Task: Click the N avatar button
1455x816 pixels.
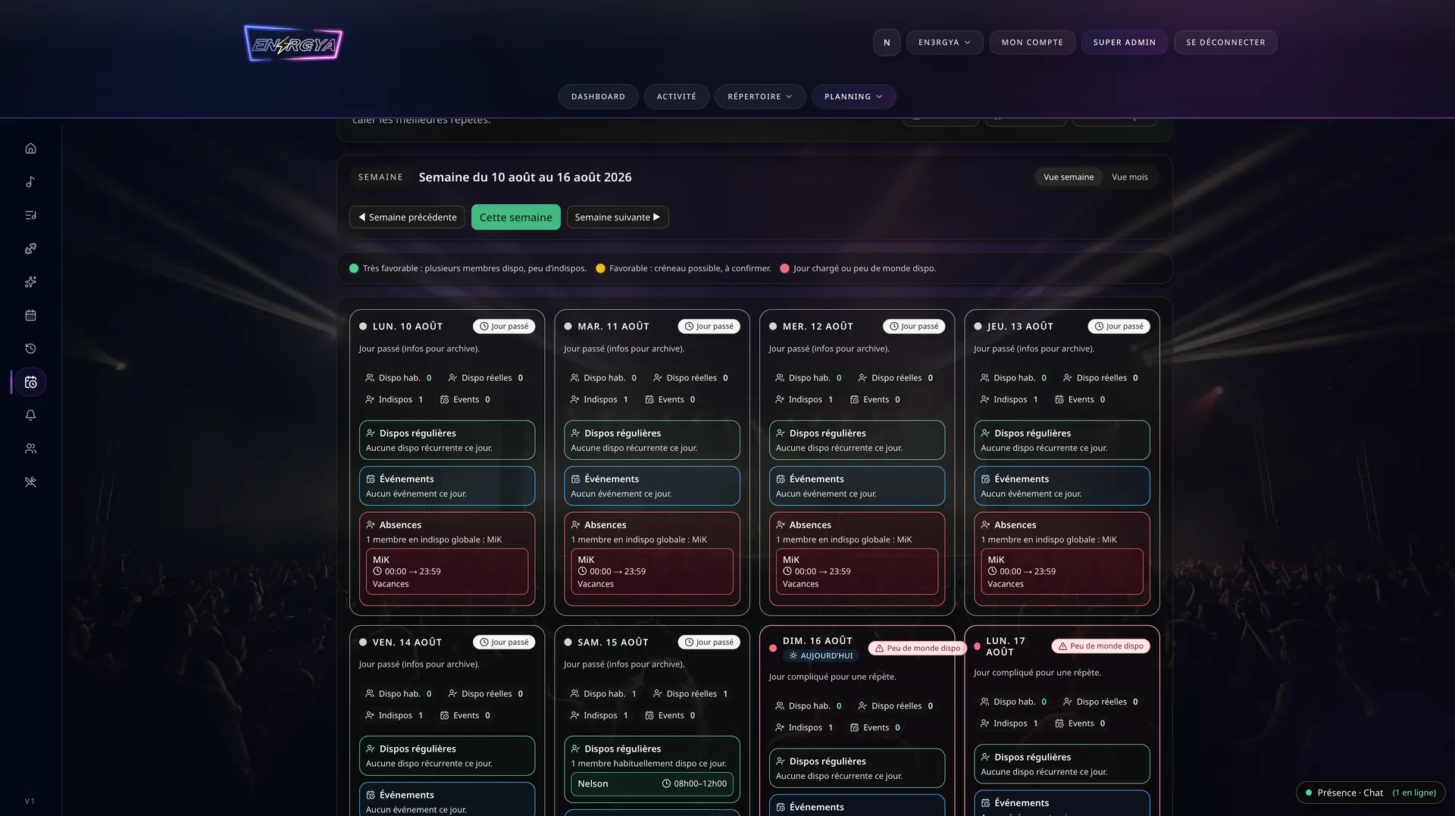Action: (x=887, y=42)
